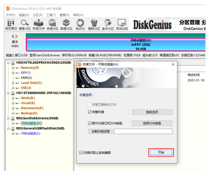
Task: Click the 高级选项 (Advanced Options) button
Action: click(x=152, y=112)
